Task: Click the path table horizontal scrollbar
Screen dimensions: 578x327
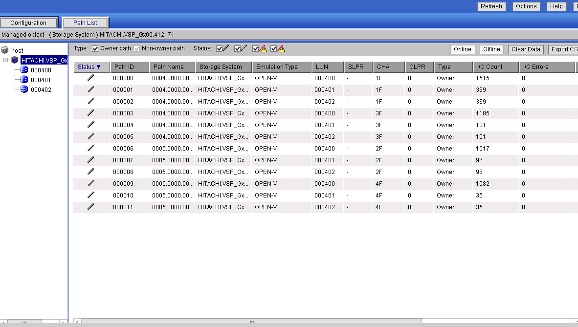Action: 252,321
